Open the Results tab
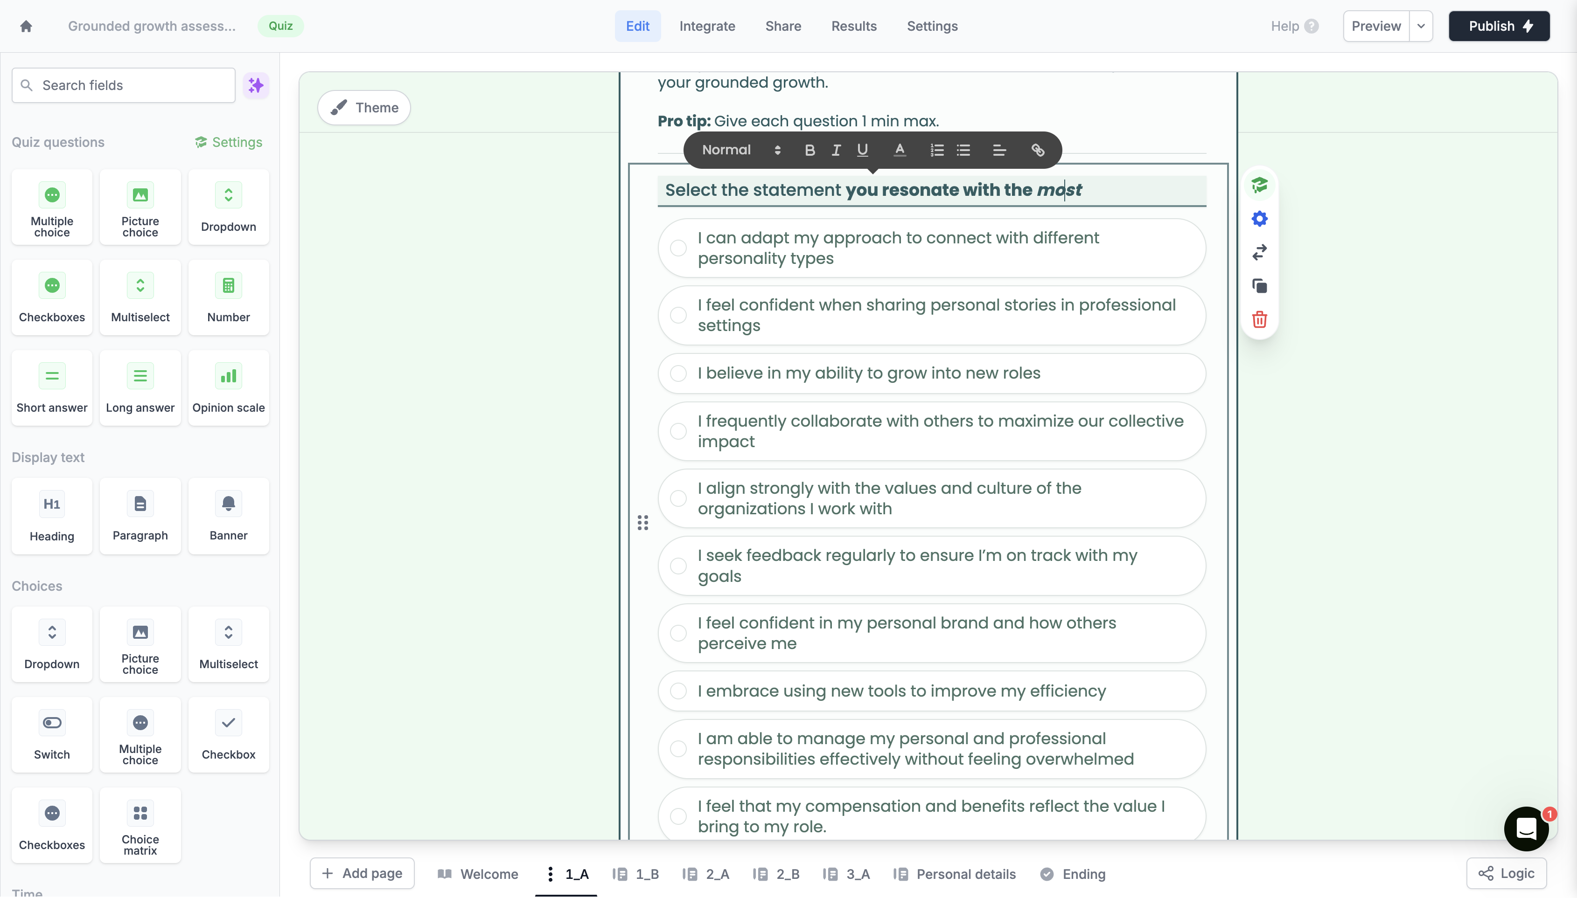 pos(854,26)
